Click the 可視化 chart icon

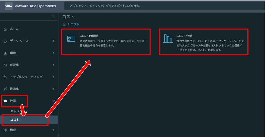(x=5, y=65)
